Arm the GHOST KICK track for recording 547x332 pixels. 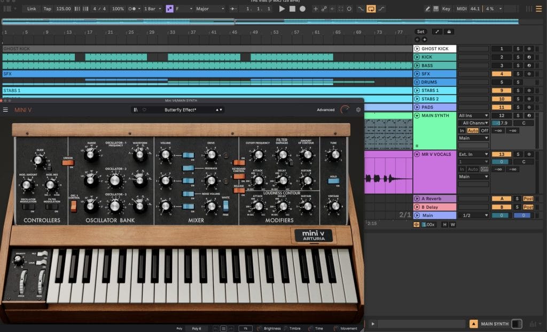[529, 49]
